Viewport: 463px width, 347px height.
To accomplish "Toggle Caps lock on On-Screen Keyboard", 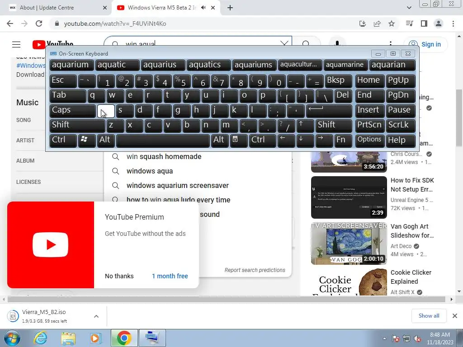I will click(73, 111).
